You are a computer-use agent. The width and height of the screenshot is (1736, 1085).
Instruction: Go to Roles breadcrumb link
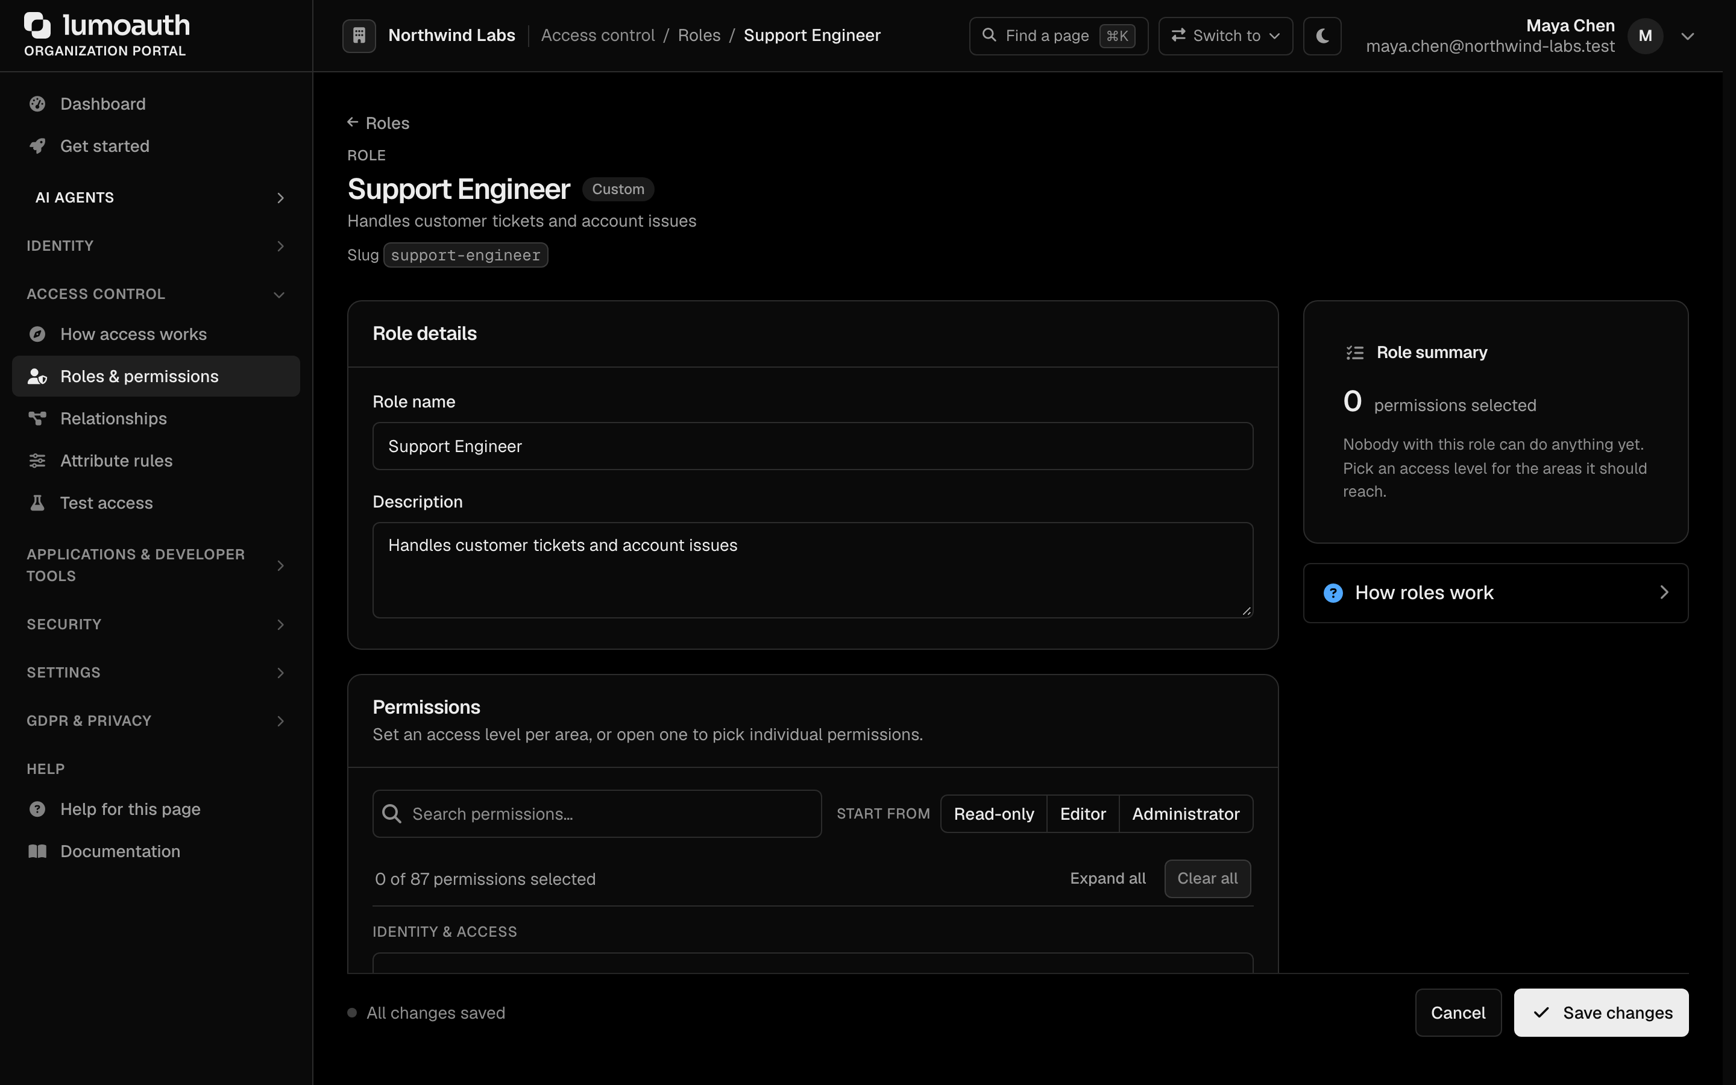(699, 35)
